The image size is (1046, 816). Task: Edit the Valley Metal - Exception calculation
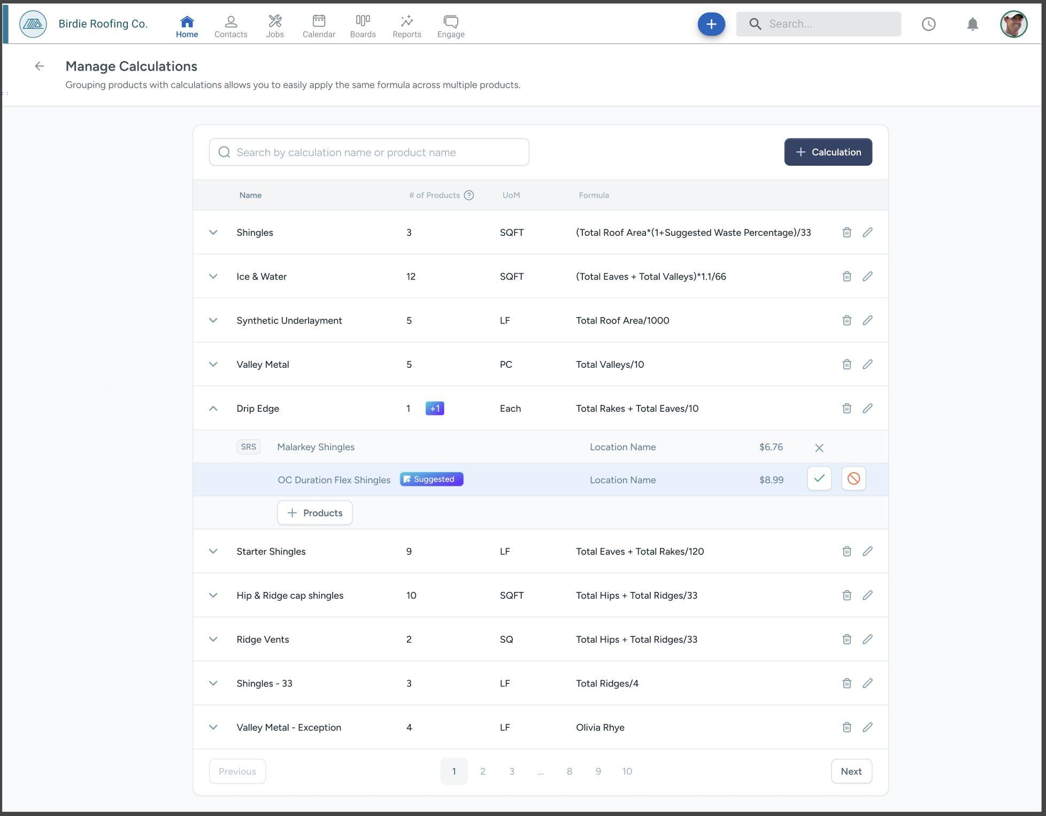(x=867, y=727)
